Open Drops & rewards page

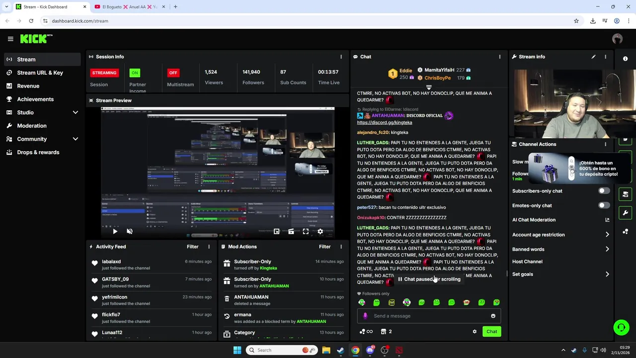[42, 152]
